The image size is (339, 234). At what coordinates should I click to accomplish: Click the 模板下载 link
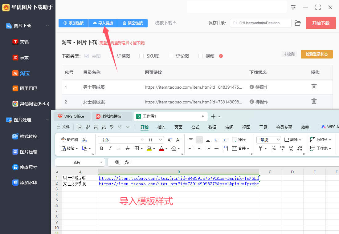[x=165, y=23]
